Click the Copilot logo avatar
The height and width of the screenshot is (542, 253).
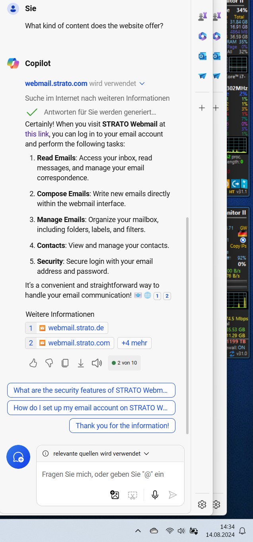click(13, 63)
